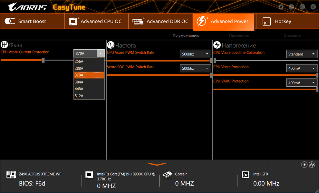This screenshot has width=319, height=193.
Task: Close the EasyTune window
Action: click(x=313, y=7)
